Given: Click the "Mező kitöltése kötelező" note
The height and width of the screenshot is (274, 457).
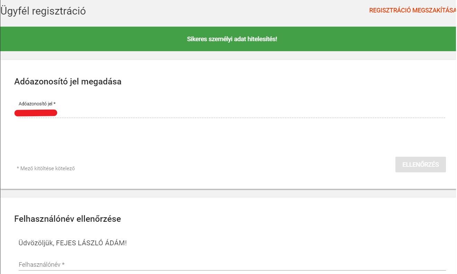Looking at the screenshot, I should 47,168.
